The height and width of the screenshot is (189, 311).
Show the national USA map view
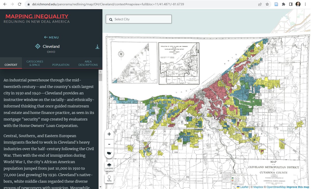pyautogui.click(x=109, y=153)
